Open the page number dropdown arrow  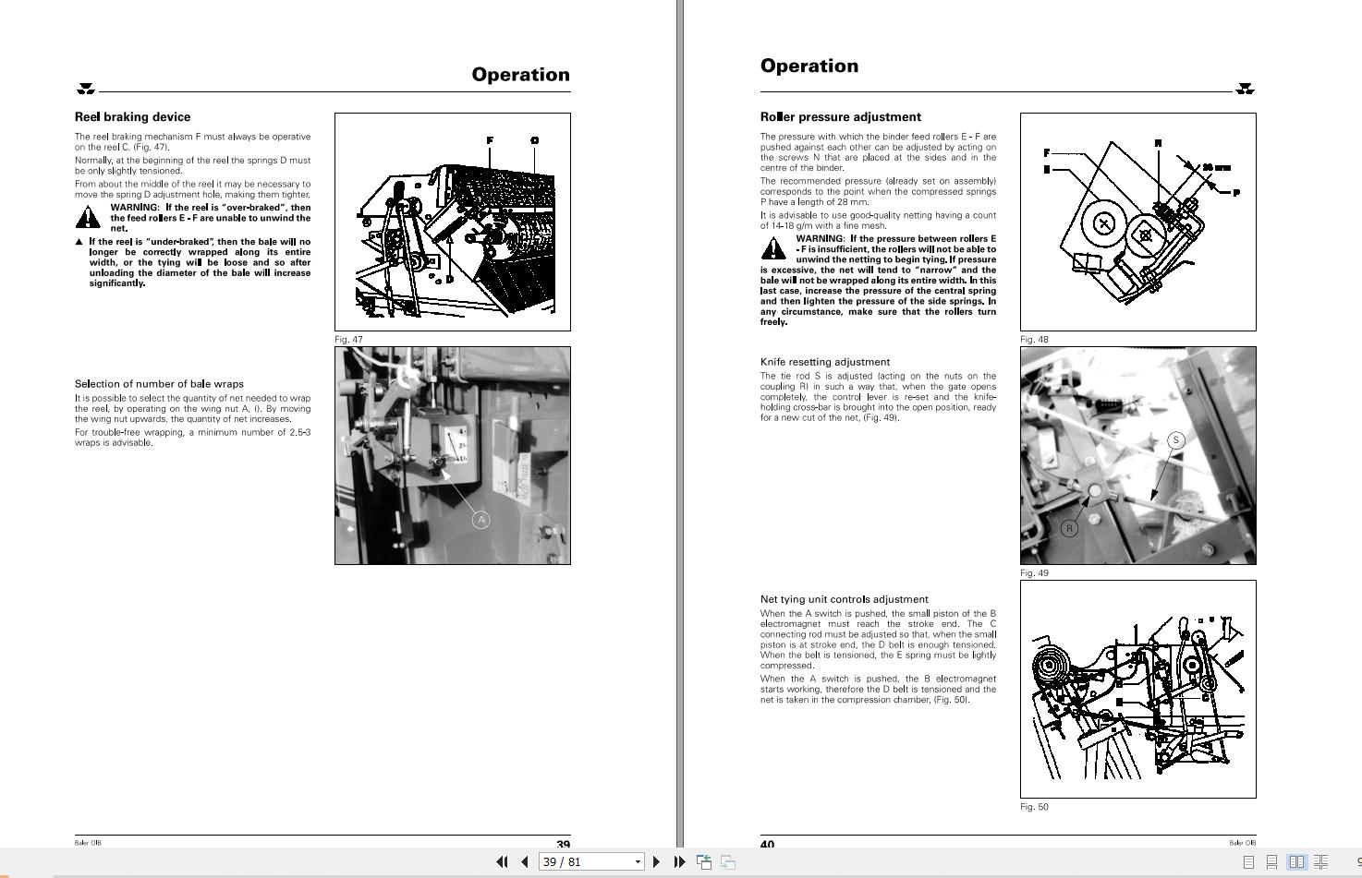point(638,861)
